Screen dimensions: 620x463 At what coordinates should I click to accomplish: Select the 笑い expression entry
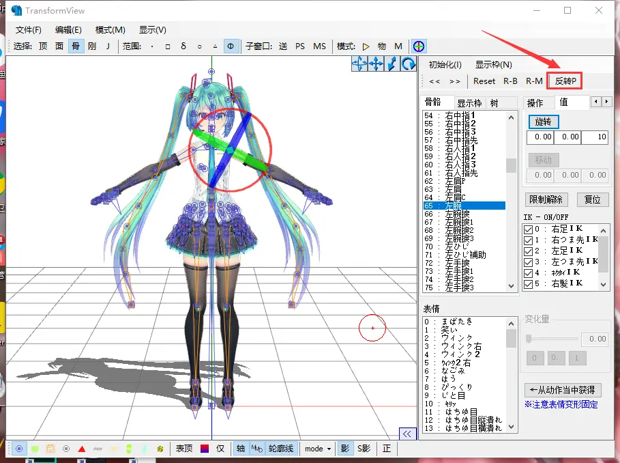pos(464,330)
